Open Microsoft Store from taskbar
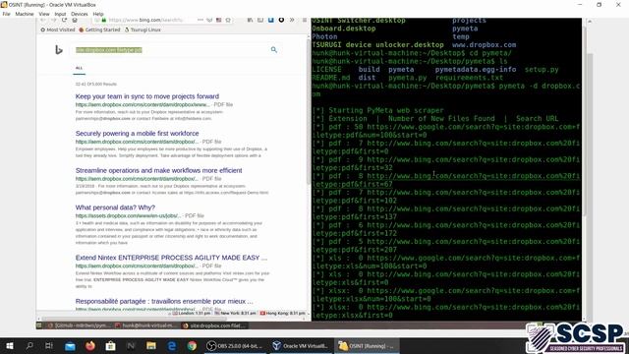The height and width of the screenshot is (354, 629). pyautogui.click(x=111, y=345)
